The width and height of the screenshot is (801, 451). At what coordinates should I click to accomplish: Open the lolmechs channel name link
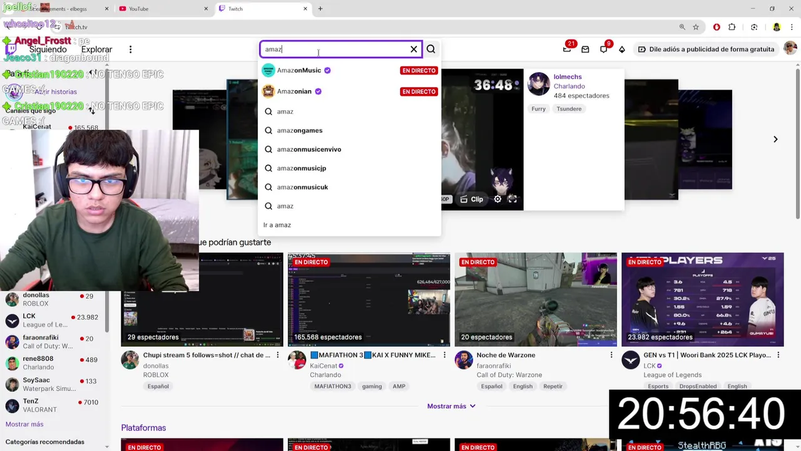(568, 76)
